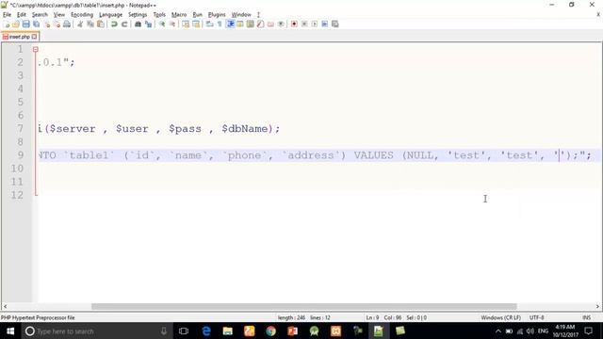Image resolution: width=603 pixels, height=339 pixels.
Task: Create a new file from toolbar
Action: coord(7,24)
